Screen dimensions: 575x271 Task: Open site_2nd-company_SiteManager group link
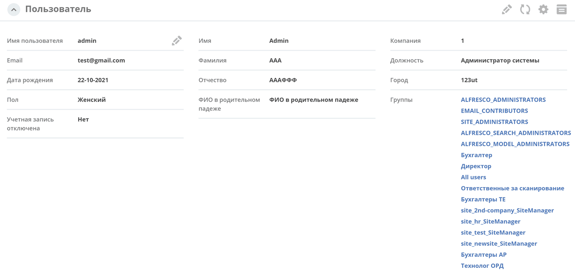coord(507,210)
